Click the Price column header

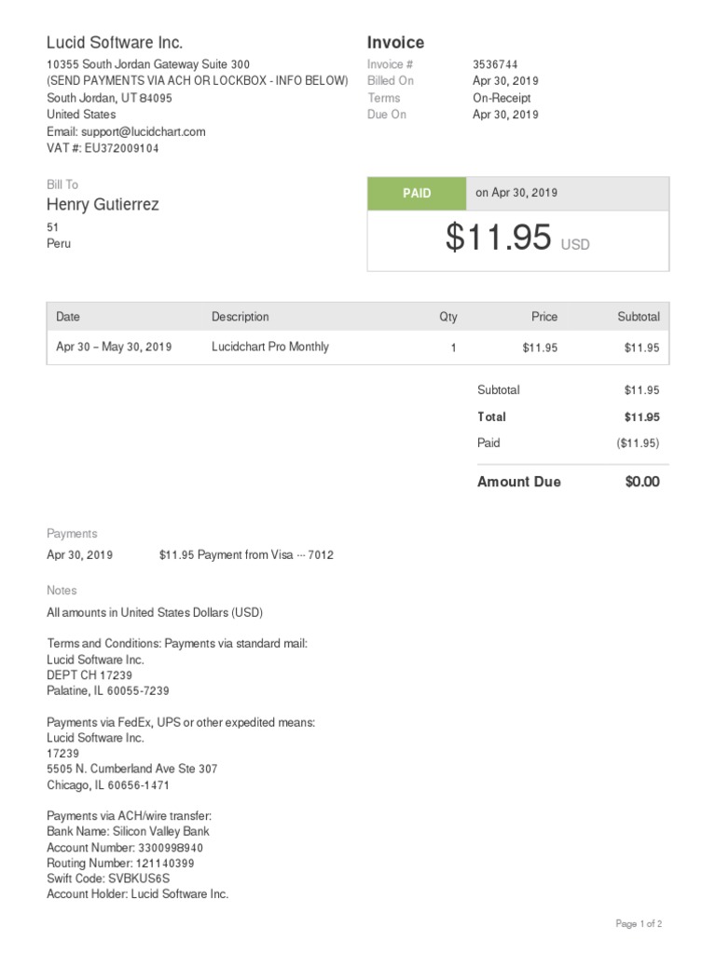[544, 317]
